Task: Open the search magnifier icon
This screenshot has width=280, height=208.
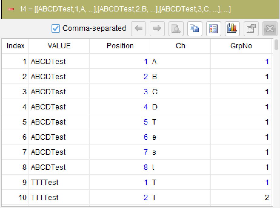Action: tap(176, 29)
